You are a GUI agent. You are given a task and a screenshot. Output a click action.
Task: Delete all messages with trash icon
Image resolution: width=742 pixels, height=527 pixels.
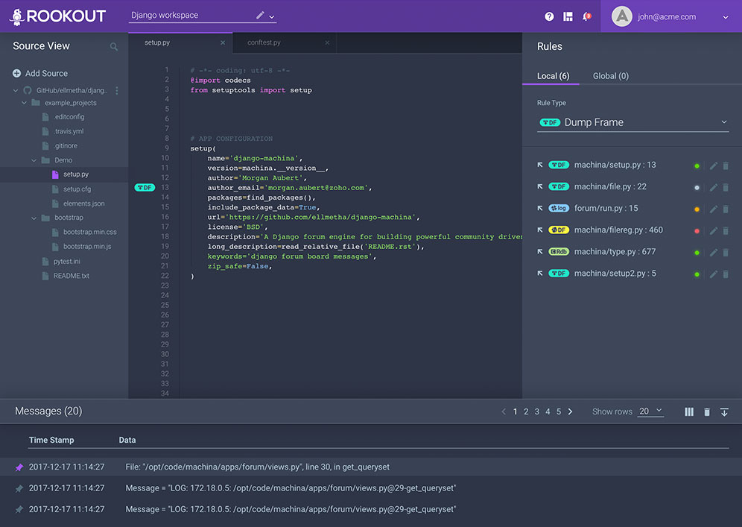(706, 411)
